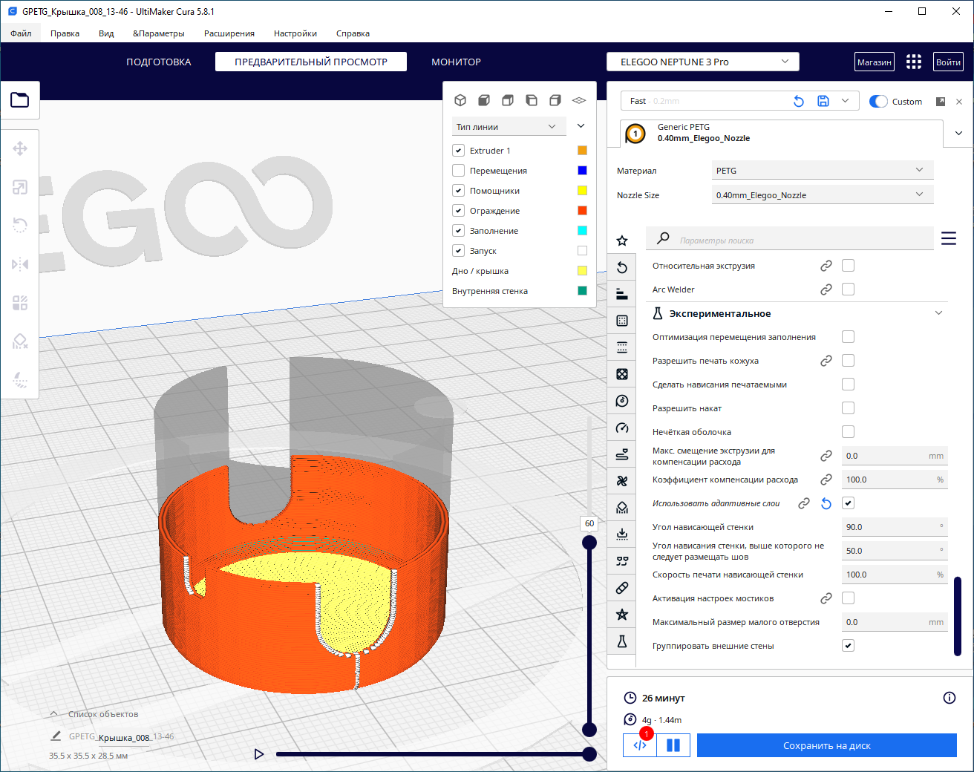Open the Тип линии color scheme dropdown
The image size is (974, 772).
coord(509,127)
